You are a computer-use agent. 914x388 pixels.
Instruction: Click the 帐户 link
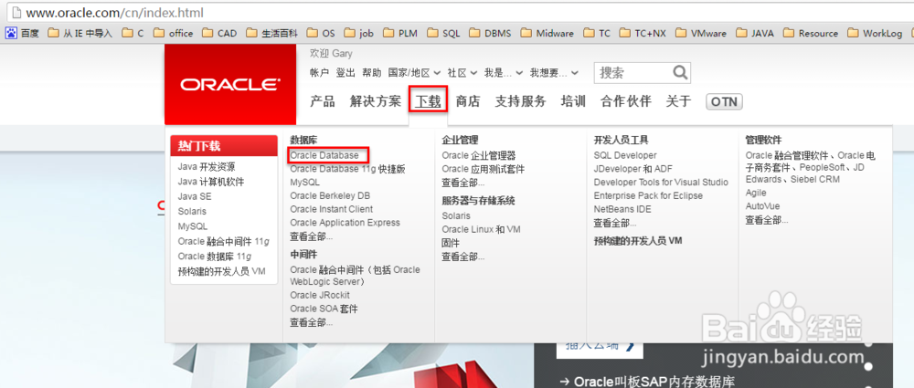click(319, 73)
